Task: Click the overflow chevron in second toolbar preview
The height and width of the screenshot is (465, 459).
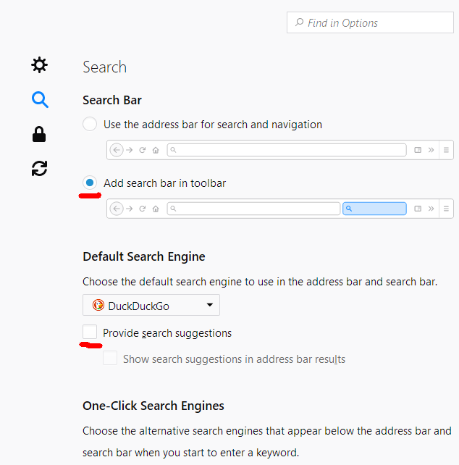Action: click(x=431, y=209)
